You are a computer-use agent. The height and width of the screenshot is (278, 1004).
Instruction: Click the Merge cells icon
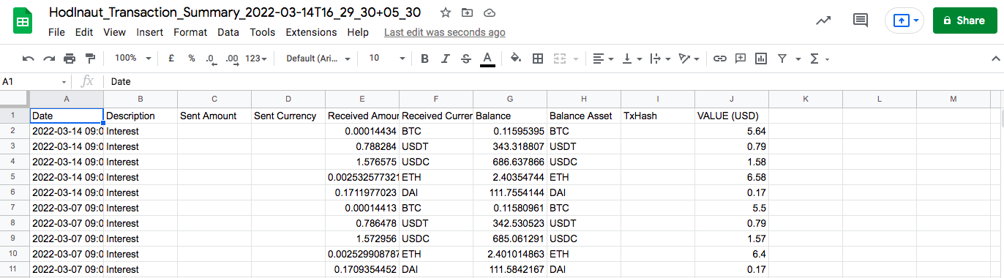[x=561, y=59]
